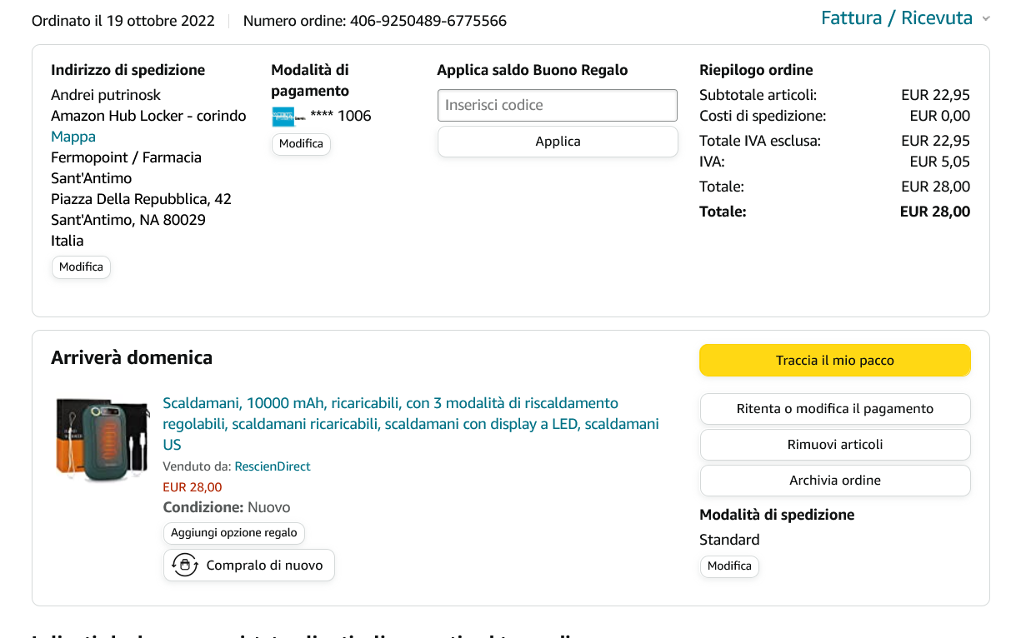Click the Costi di spedizione EUR 0,00 value
This screenshot has width=1031, height=638.
[x=940, y=116]
